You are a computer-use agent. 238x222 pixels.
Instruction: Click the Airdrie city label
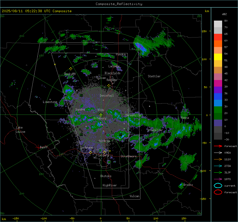click(104, 141)
